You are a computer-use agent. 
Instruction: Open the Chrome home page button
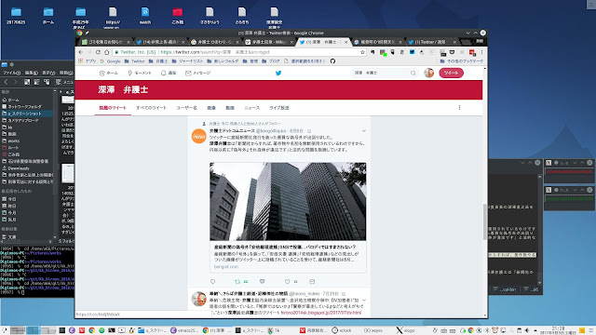(107, 52)
